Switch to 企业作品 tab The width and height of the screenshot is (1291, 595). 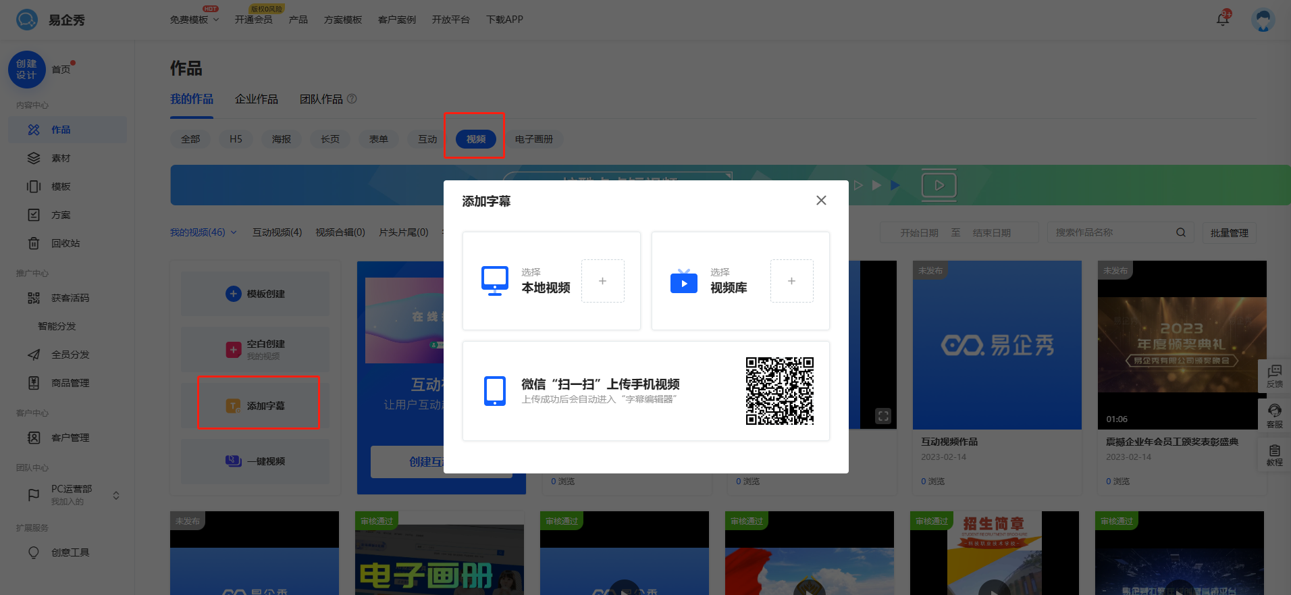coord(257,99)
